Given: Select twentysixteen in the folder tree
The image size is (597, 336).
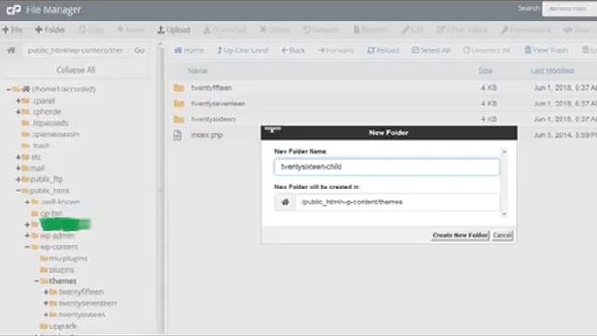Looking at the screenshot, I should [82, 315].
